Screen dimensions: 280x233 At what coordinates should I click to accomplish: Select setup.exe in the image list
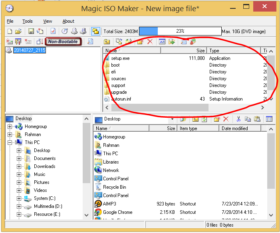(x=120, y=58)
